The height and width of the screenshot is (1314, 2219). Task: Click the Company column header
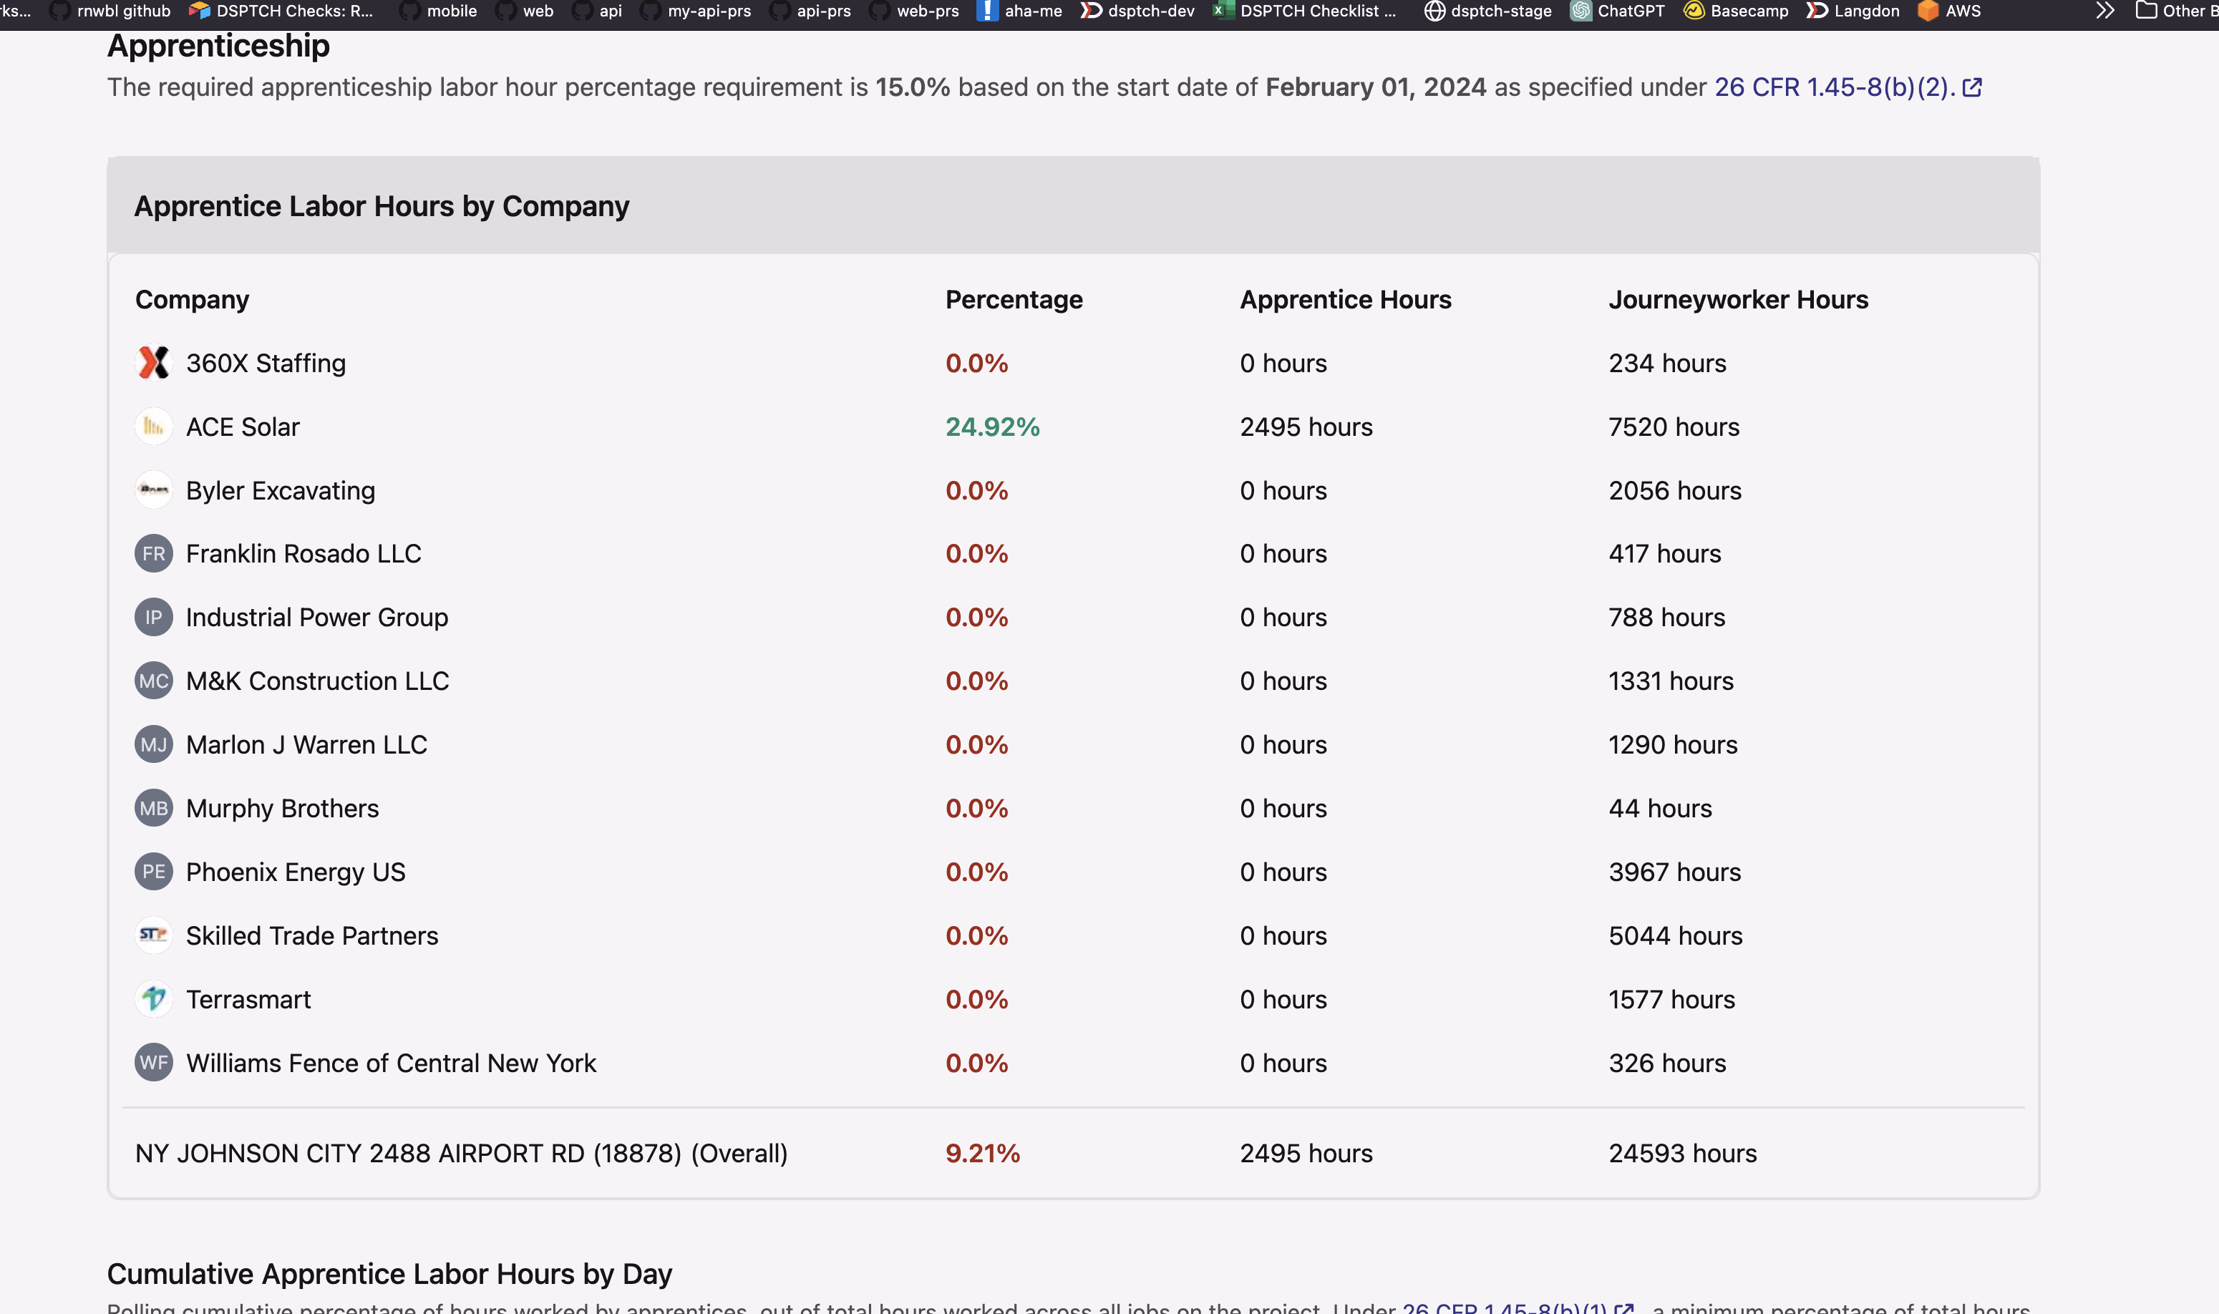pyautogui.click(x=192, y=300)
